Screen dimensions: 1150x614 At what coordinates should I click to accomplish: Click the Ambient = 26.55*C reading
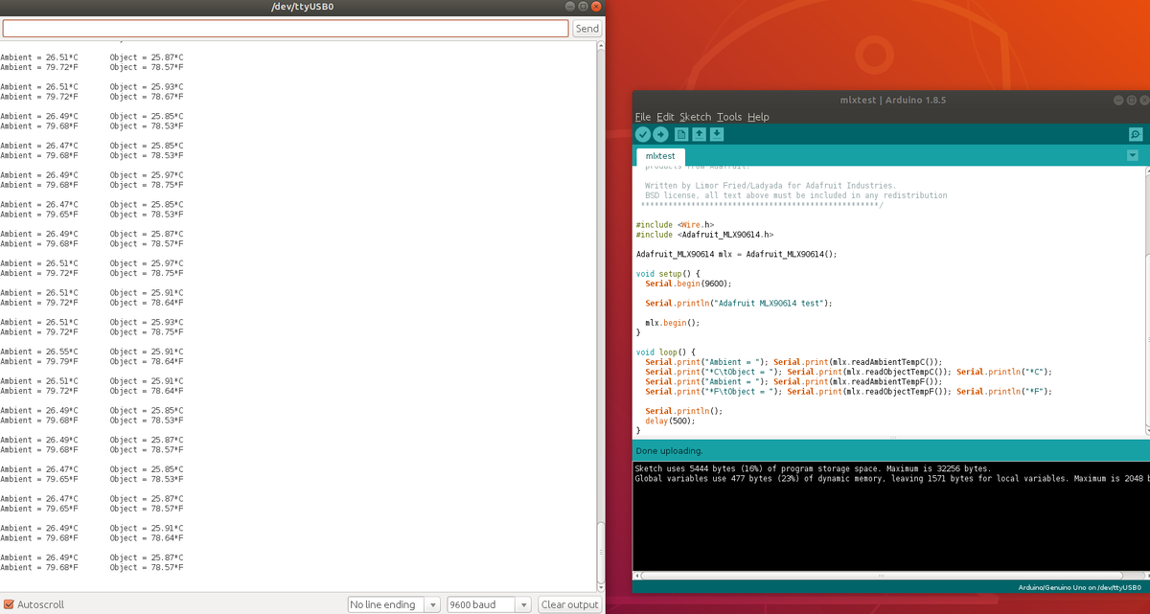point(39,352)
